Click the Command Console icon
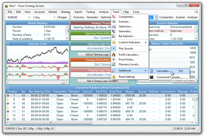This screenshot has height=137, width=205. tap(152, 77)
